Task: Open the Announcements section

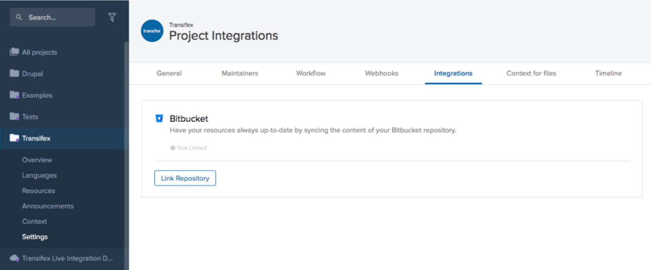Action: coord(48,206)
